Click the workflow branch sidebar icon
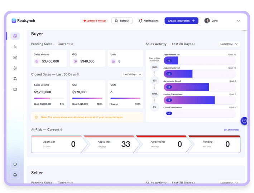This screenshot has width=254, height=193. (x=15, y=79)
